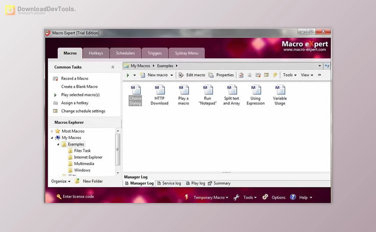Select My Macros in the explorer tree

[x=71, y=138]
